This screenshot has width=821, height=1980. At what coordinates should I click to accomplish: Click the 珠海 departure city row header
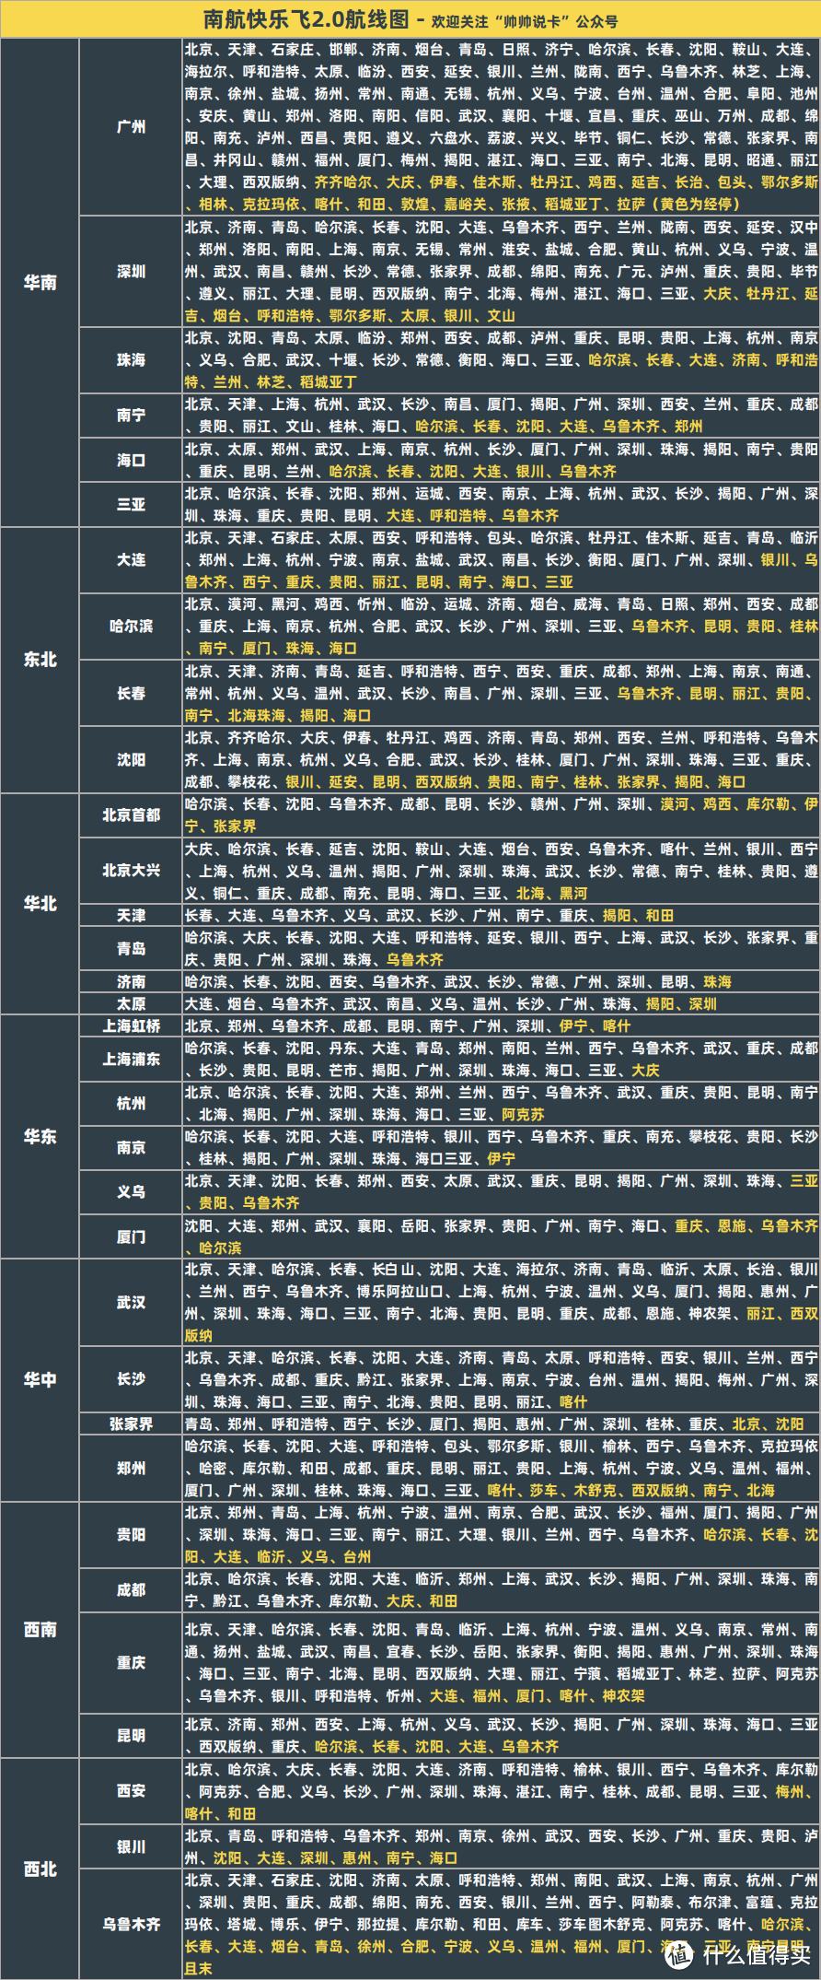tap(132, 360)
